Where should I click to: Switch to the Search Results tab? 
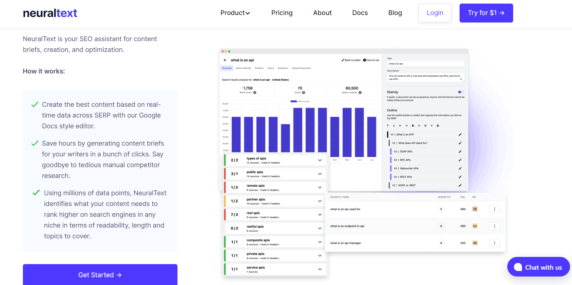[x=243, y=68]
